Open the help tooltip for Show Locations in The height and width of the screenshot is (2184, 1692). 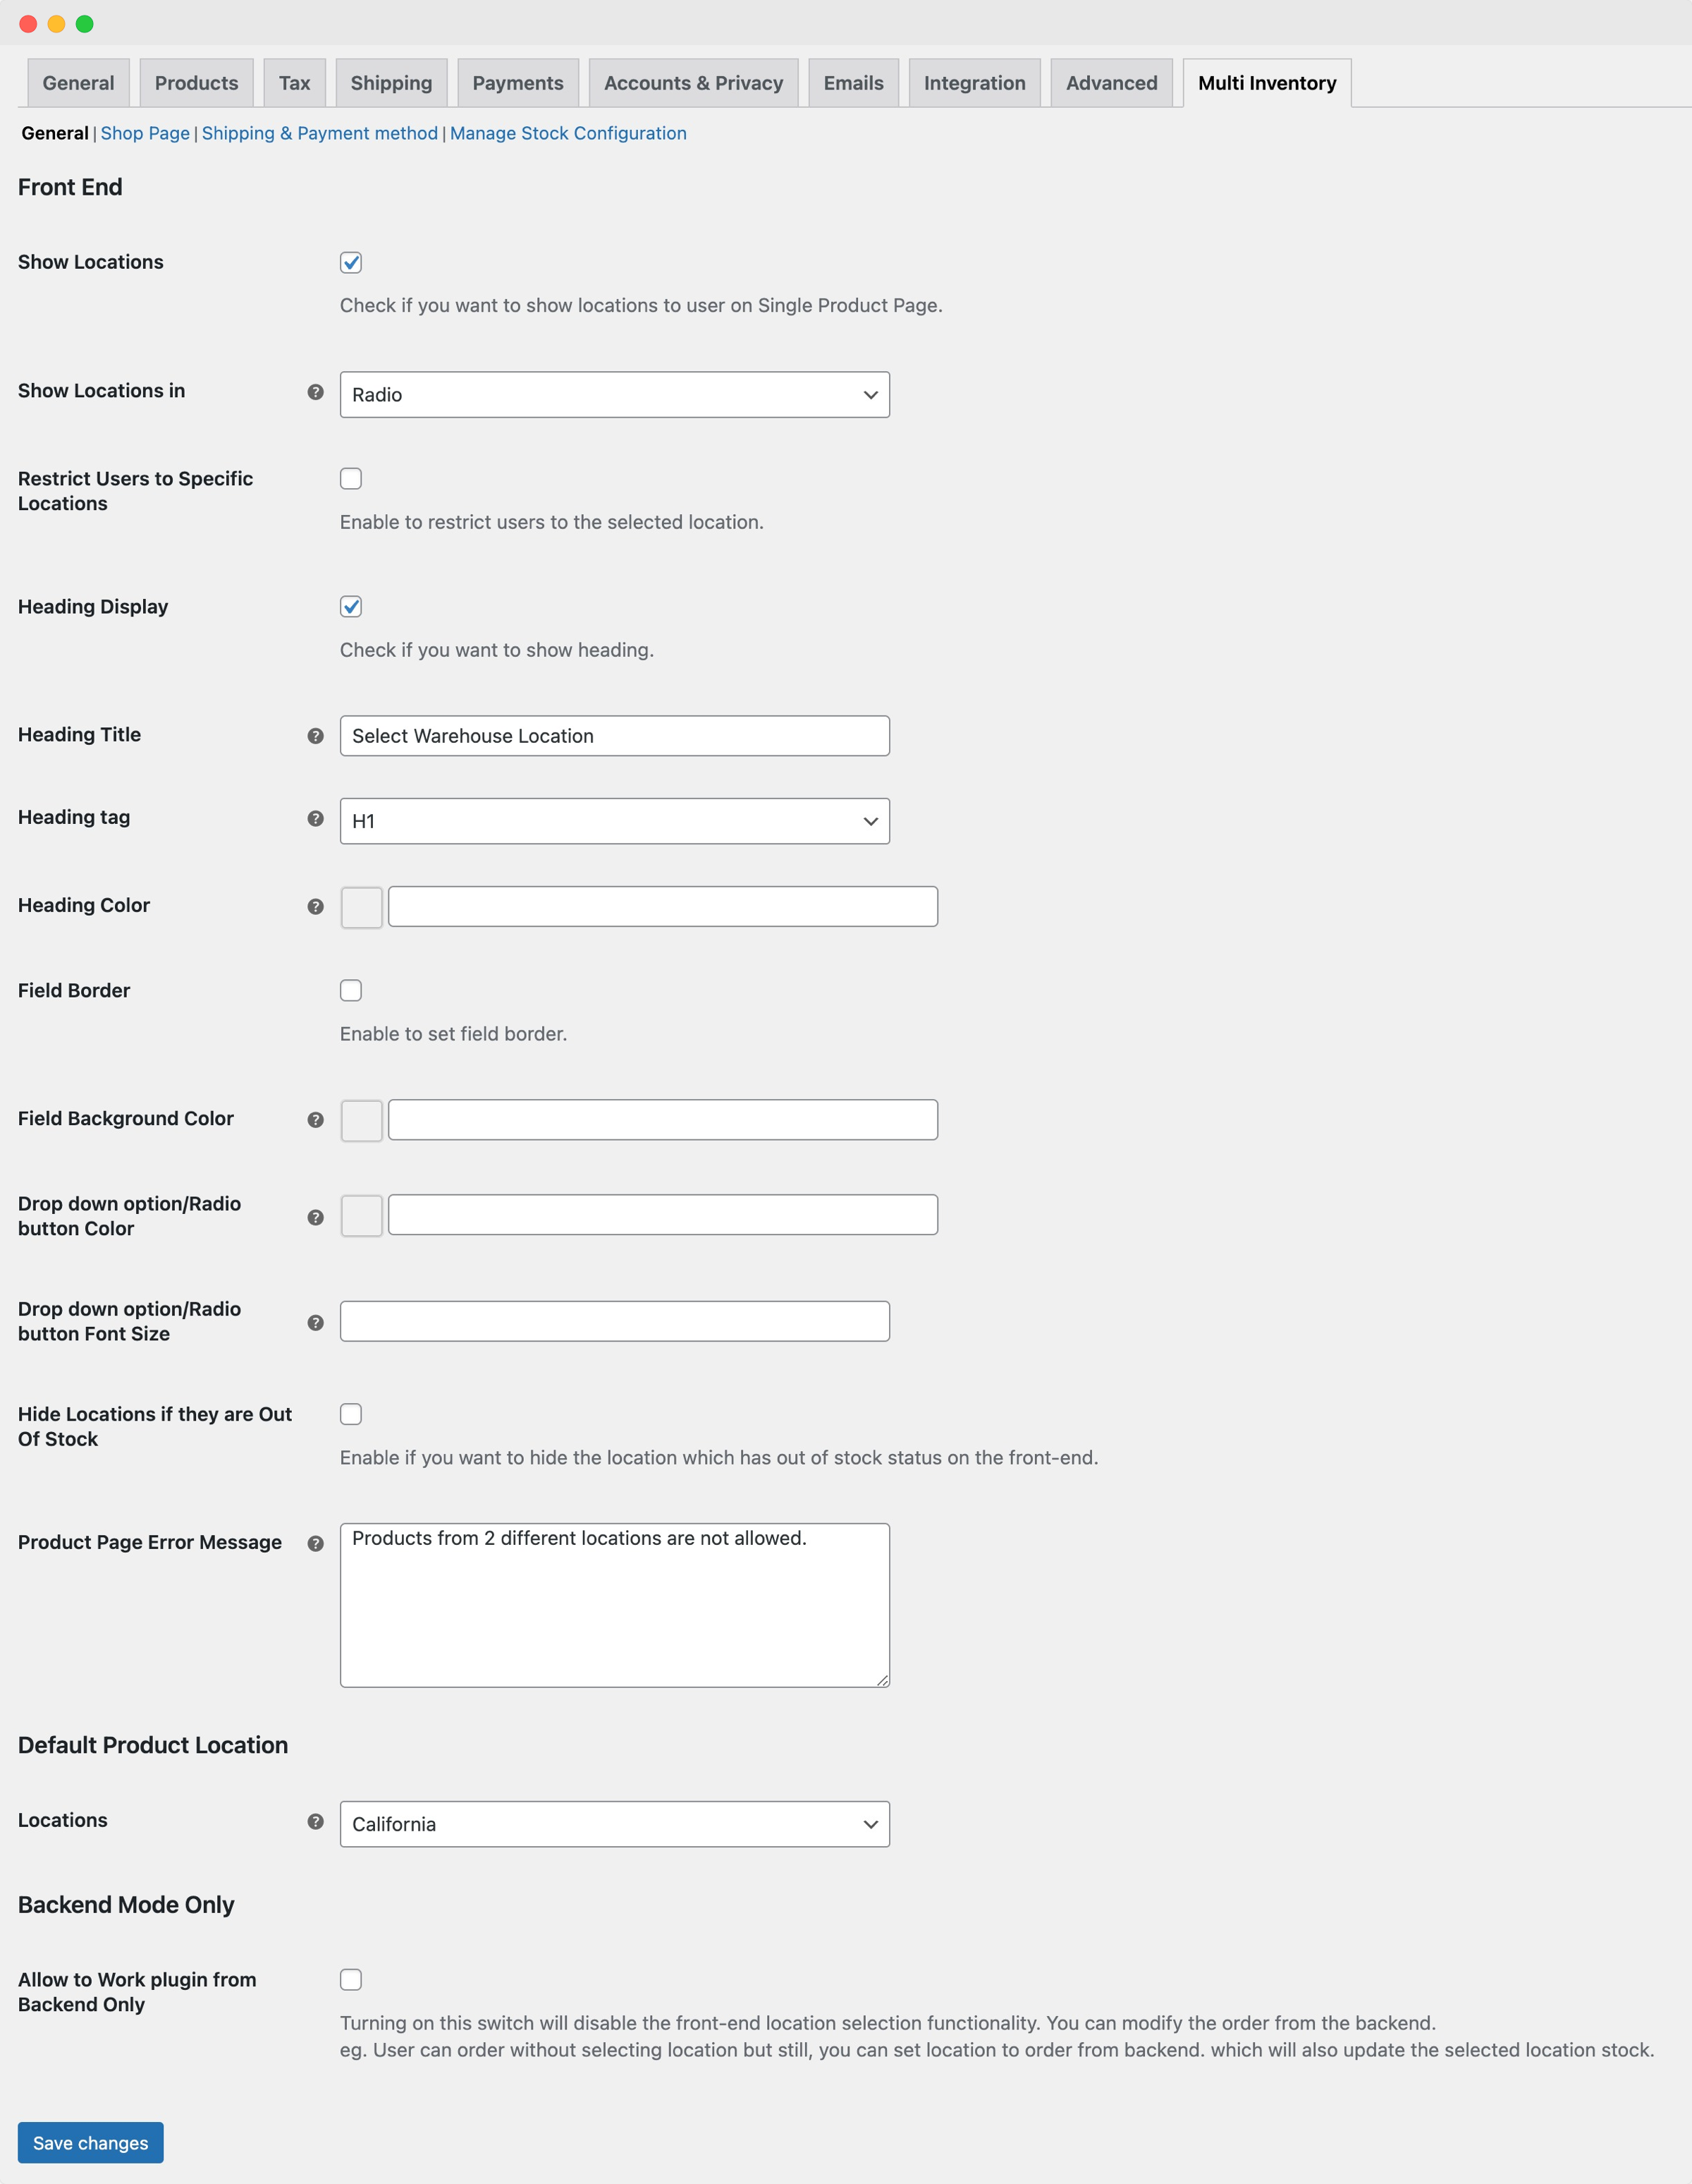coord(315,393)
